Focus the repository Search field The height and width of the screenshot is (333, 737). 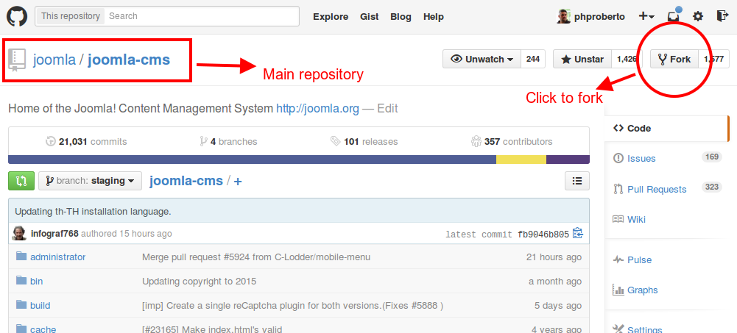tap(202, 16)
